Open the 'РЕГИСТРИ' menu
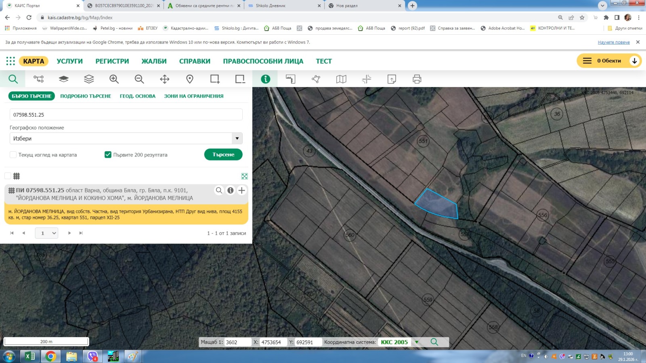The height and width of the screenshot is (363, 646). 112,61
